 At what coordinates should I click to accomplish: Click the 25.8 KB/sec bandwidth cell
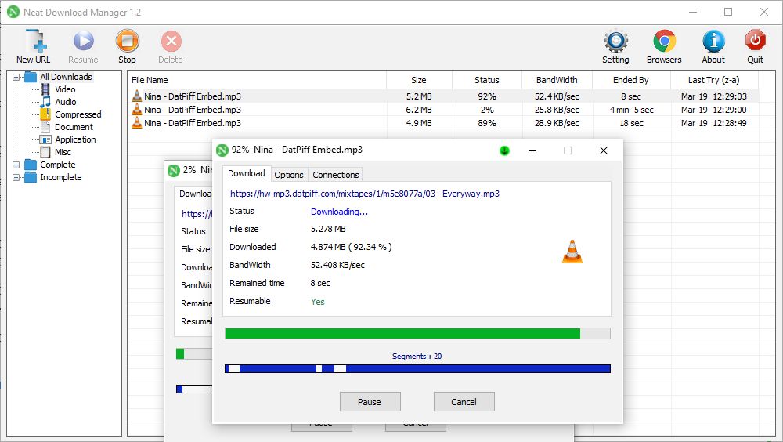[557, 110]
